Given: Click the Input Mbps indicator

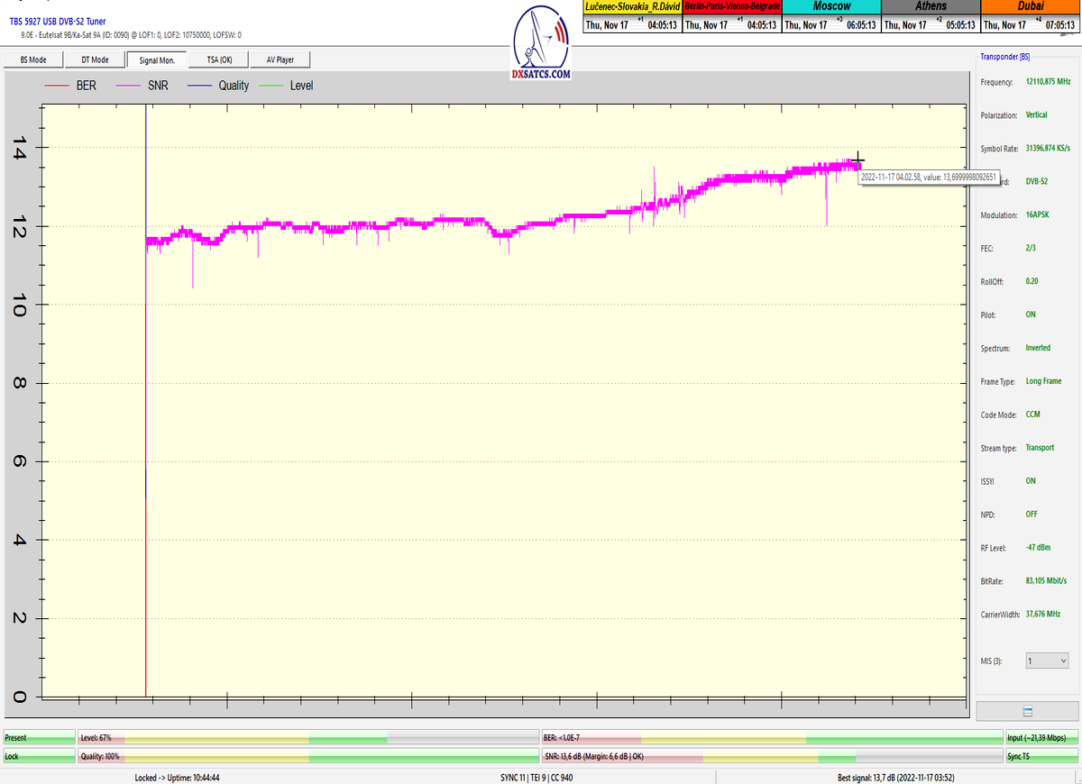Looking at the screenshot, I should (1041, 737).
